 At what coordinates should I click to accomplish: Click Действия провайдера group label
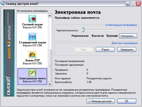(124, 43)
